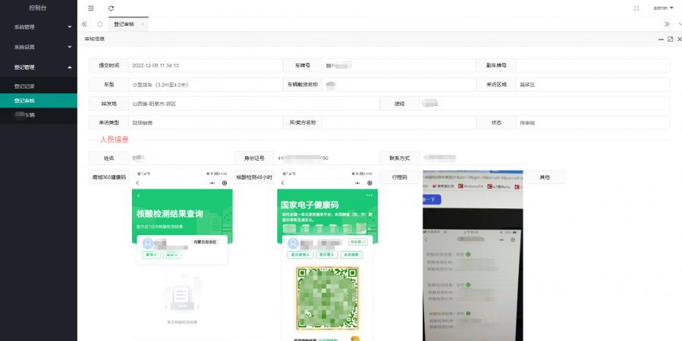Screen dimensions: 682x341
Task: Close the 登记审核 tab with its x icon
Action: [x=143, y=24]
